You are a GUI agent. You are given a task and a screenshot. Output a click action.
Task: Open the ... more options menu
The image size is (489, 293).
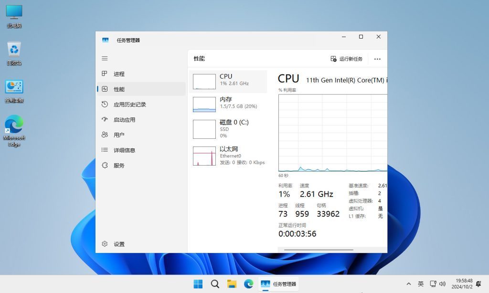377,58
